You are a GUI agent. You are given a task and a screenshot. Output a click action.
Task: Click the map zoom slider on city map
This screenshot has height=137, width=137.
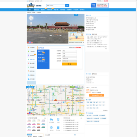tap(29, 97)
